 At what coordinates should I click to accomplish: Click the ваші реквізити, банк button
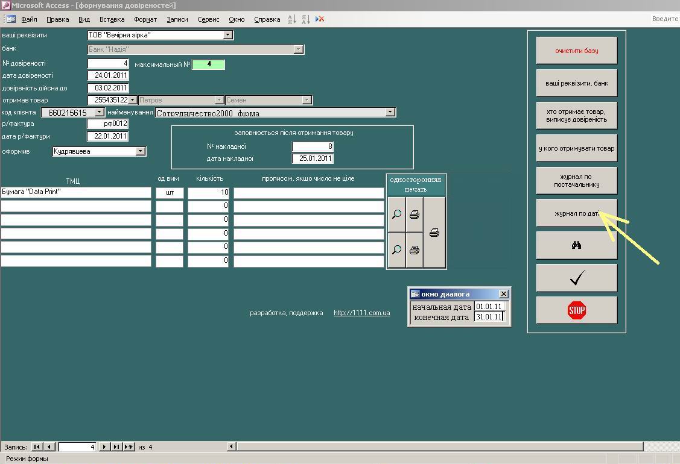pyautogui.click(x=576, y=83)
